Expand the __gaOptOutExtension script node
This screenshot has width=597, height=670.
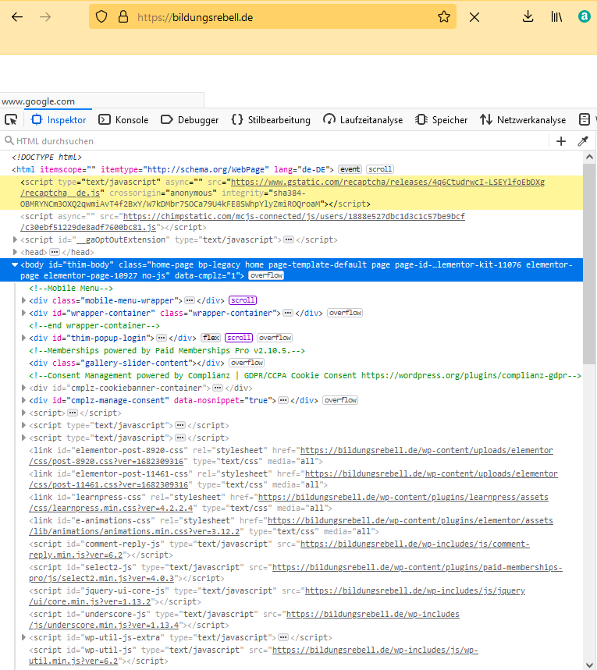point(15,239)
